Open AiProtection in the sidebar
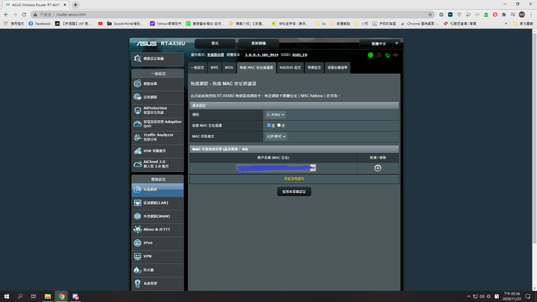 coord(157,110)
